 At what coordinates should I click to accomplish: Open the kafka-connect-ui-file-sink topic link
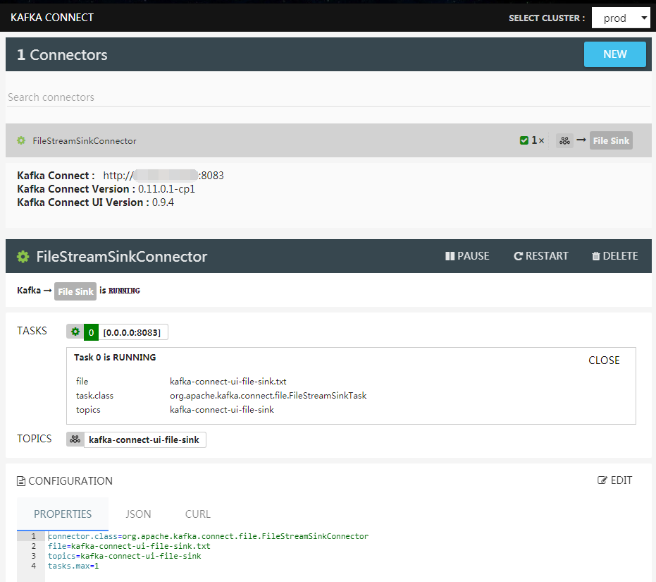[x=144, y=440]
